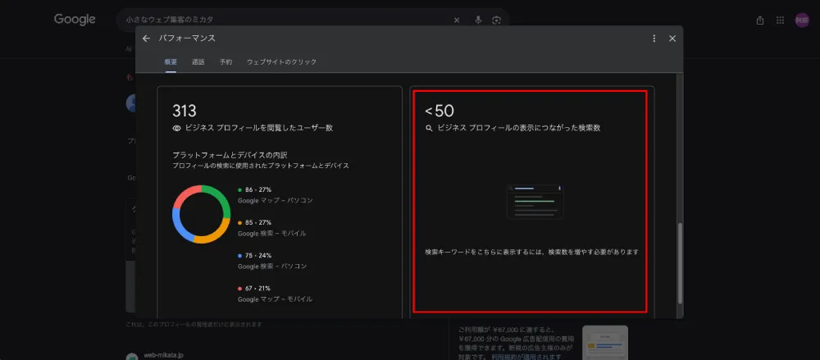Click the Google 検索 – モバイル legend label
The image size is (820, 360).
point(272,234)
